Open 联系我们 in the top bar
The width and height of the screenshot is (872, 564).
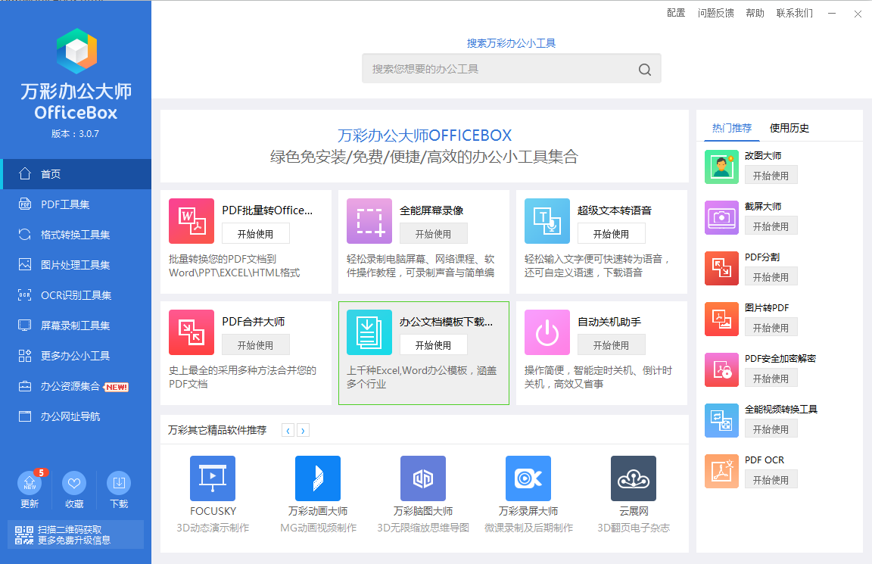[794, 13]
